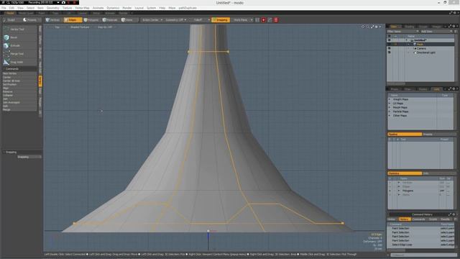
Task: Expand the Other Maps group
Action: [390, 116]
